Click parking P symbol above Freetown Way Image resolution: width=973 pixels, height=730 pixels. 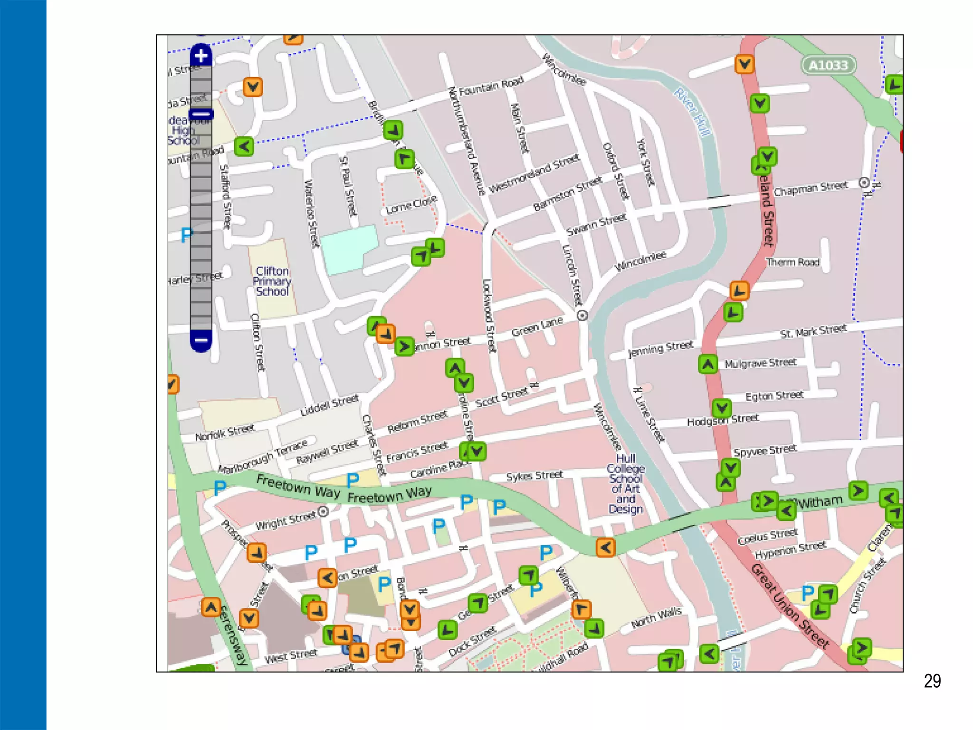coord(353,480)
